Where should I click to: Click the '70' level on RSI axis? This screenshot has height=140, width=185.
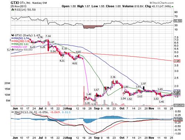(176, 16)
